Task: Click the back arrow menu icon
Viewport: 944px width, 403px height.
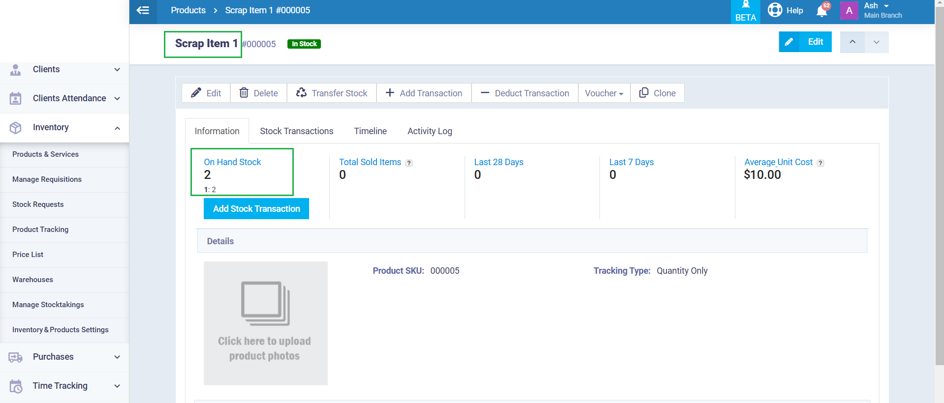Action: coord(143,10)
